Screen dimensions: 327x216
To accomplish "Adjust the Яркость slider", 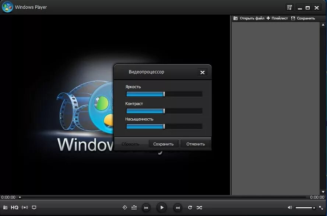I will click(x=164, y=94).
